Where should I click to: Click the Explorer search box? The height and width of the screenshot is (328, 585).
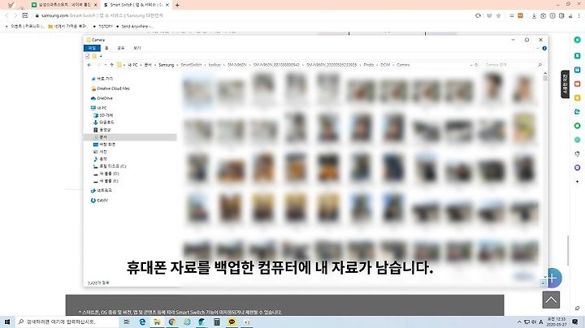point(512,65)
